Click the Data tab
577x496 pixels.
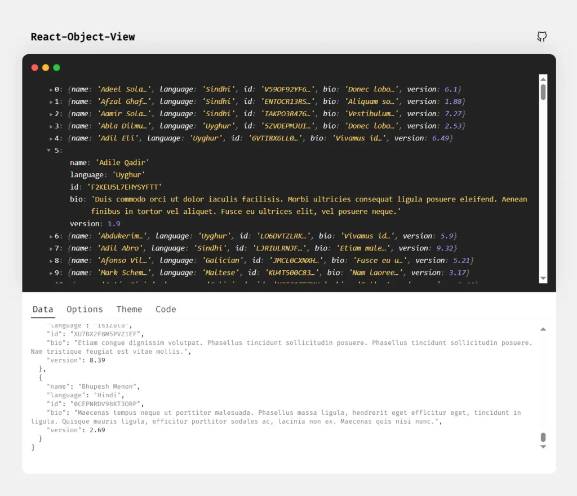coord(43,309)
